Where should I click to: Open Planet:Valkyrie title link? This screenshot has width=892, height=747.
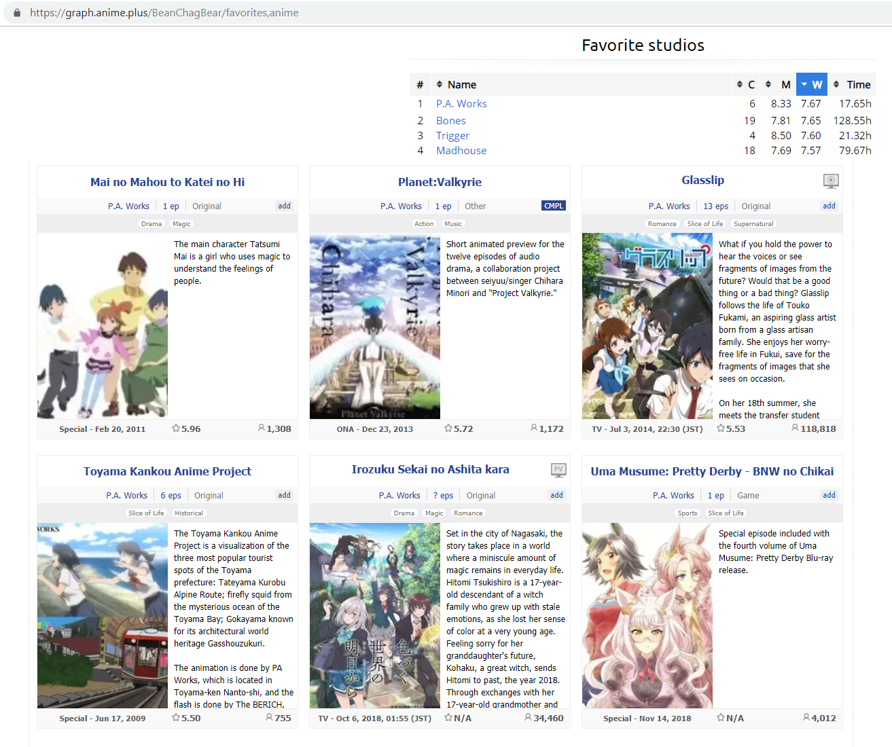click(x=440, y=182)
